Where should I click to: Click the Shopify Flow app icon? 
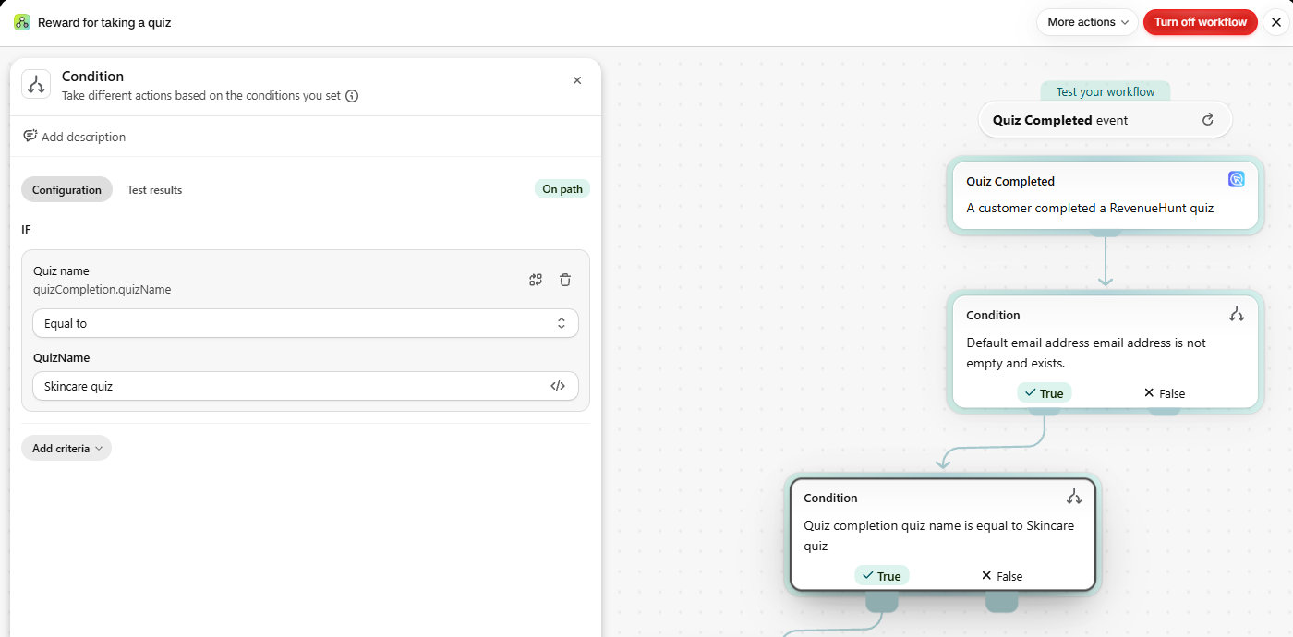pos(21,22)
